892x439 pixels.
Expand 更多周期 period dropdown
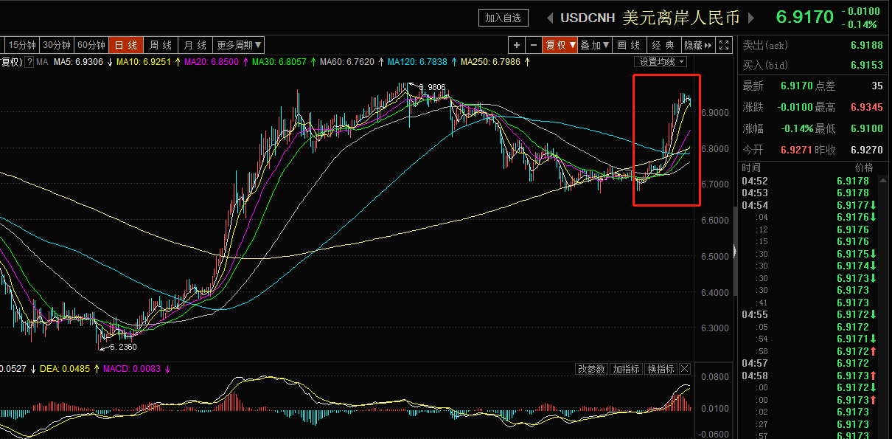click(x=239, y=45)
